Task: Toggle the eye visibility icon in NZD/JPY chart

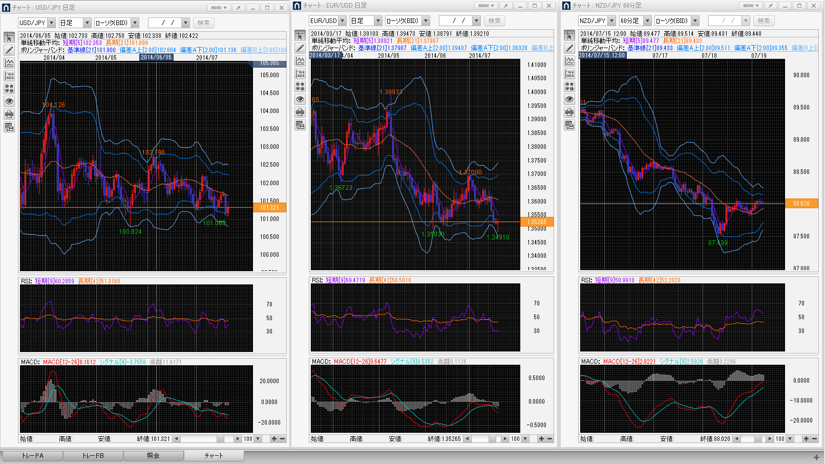Action: pos(569,99)
